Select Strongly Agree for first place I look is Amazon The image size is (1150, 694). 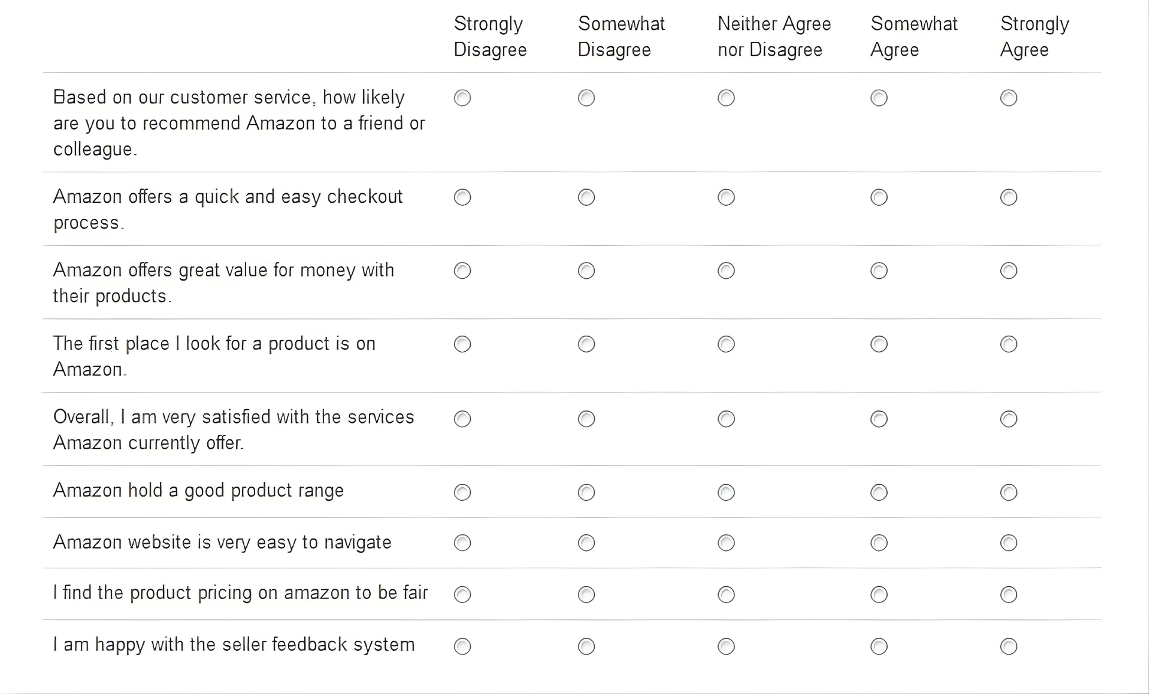click(1009, 344)
